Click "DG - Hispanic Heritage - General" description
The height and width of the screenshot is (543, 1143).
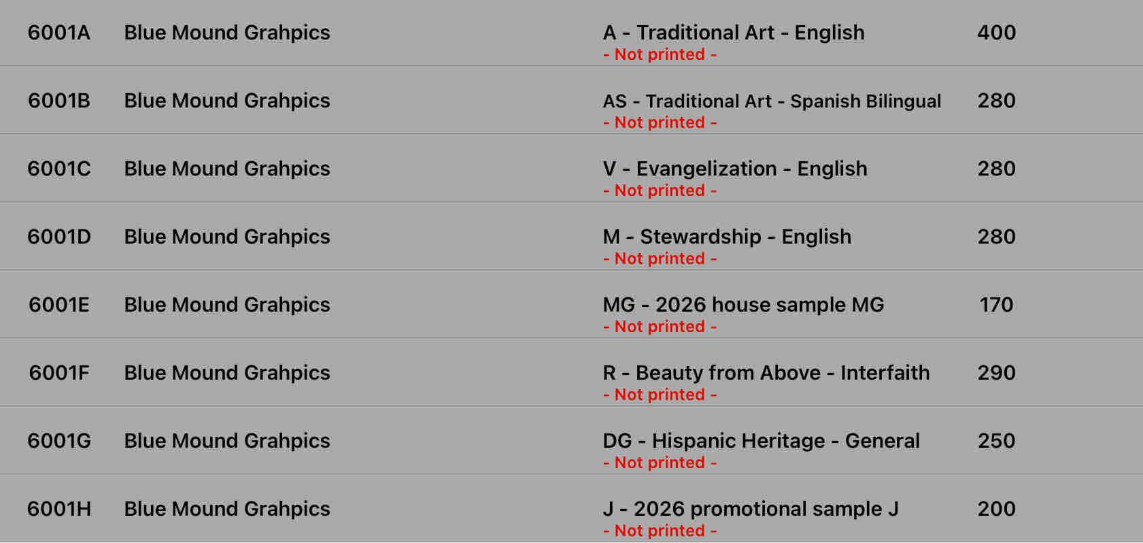tap(761, 441)
